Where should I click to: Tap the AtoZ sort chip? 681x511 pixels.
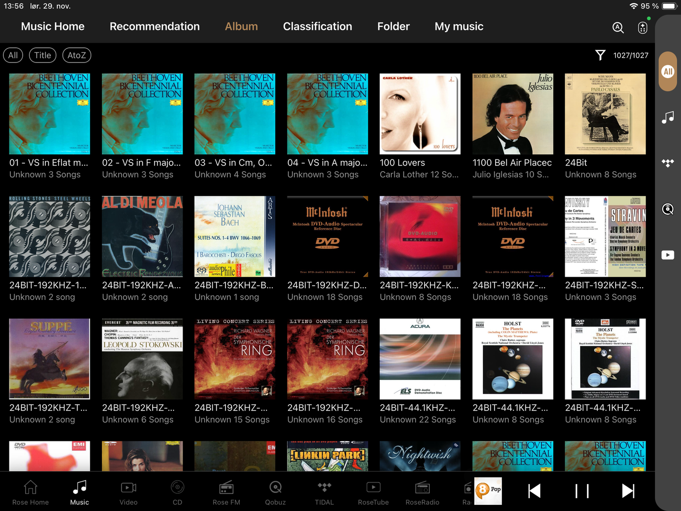tap(77, 55)
